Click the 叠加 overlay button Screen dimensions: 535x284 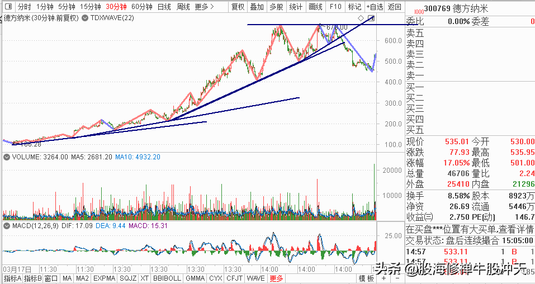tap(257, 7)
